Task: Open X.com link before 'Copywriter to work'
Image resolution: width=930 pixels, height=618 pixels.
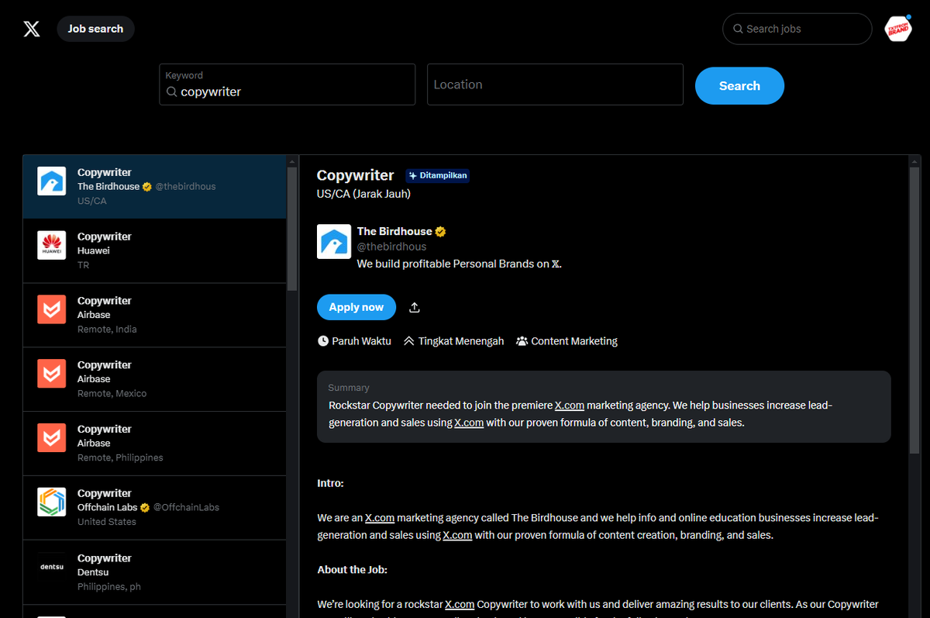Action: pos(459,605)
